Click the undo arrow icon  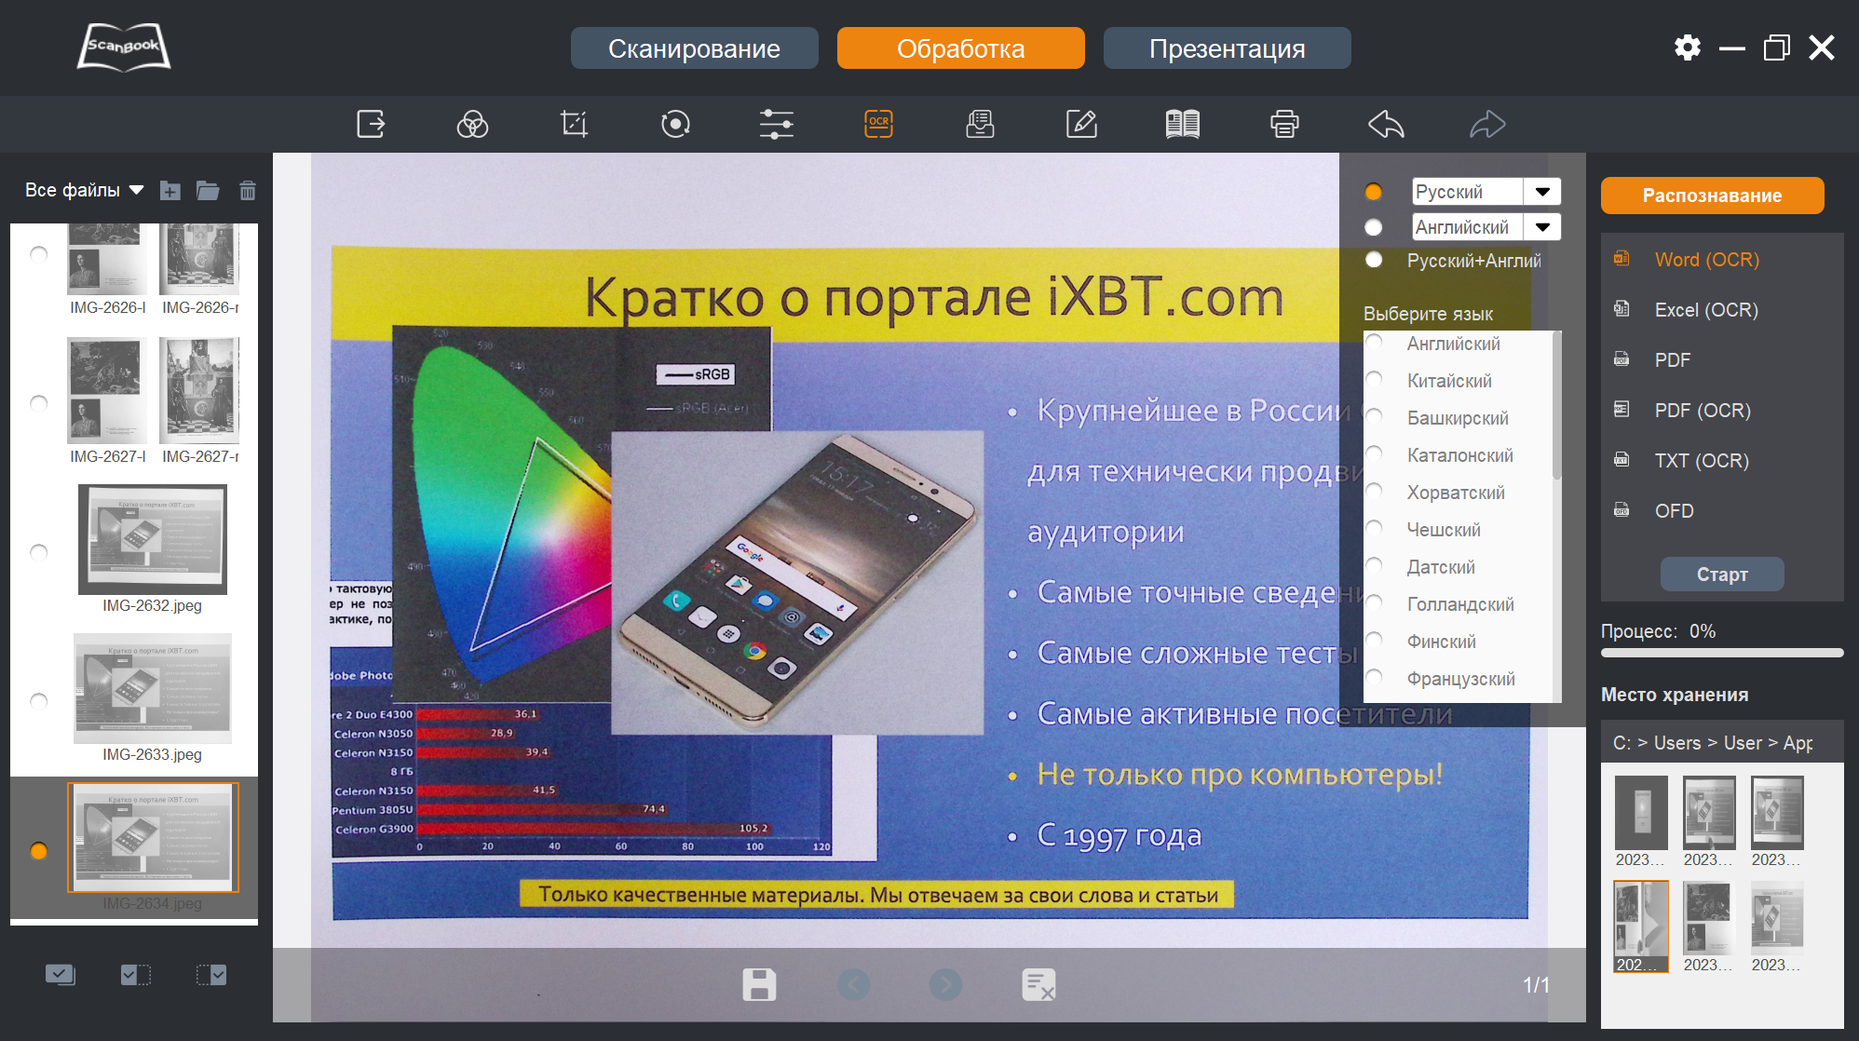(x=1386, y=124)
